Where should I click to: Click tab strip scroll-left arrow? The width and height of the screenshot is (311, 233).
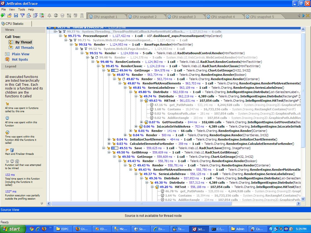point(299,16)
